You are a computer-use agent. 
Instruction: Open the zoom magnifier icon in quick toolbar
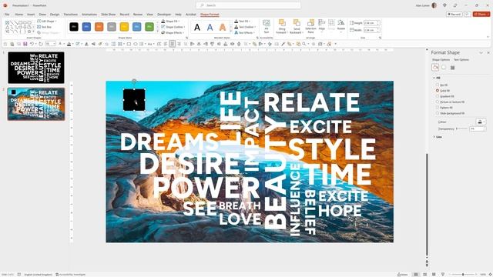pyautogui.click(x=304, y=44)
